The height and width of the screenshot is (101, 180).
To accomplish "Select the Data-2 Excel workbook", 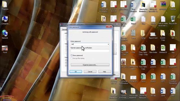I will click(x=163, y=63).
